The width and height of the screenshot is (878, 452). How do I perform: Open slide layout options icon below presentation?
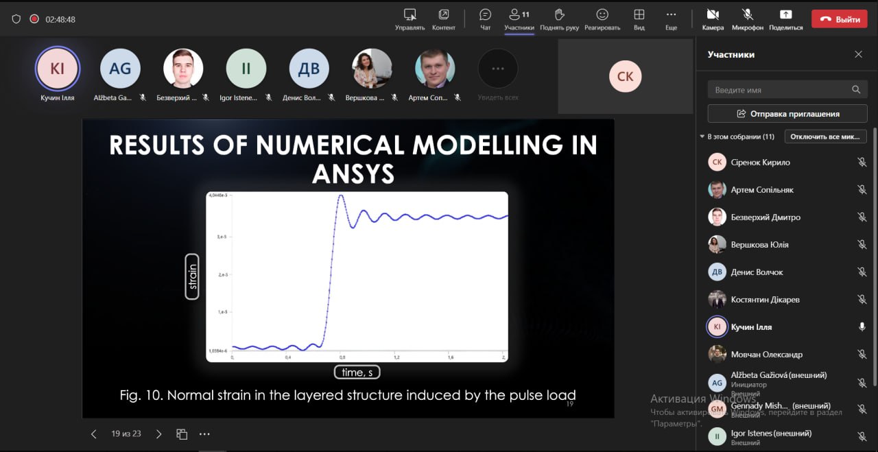click(182, 434)
